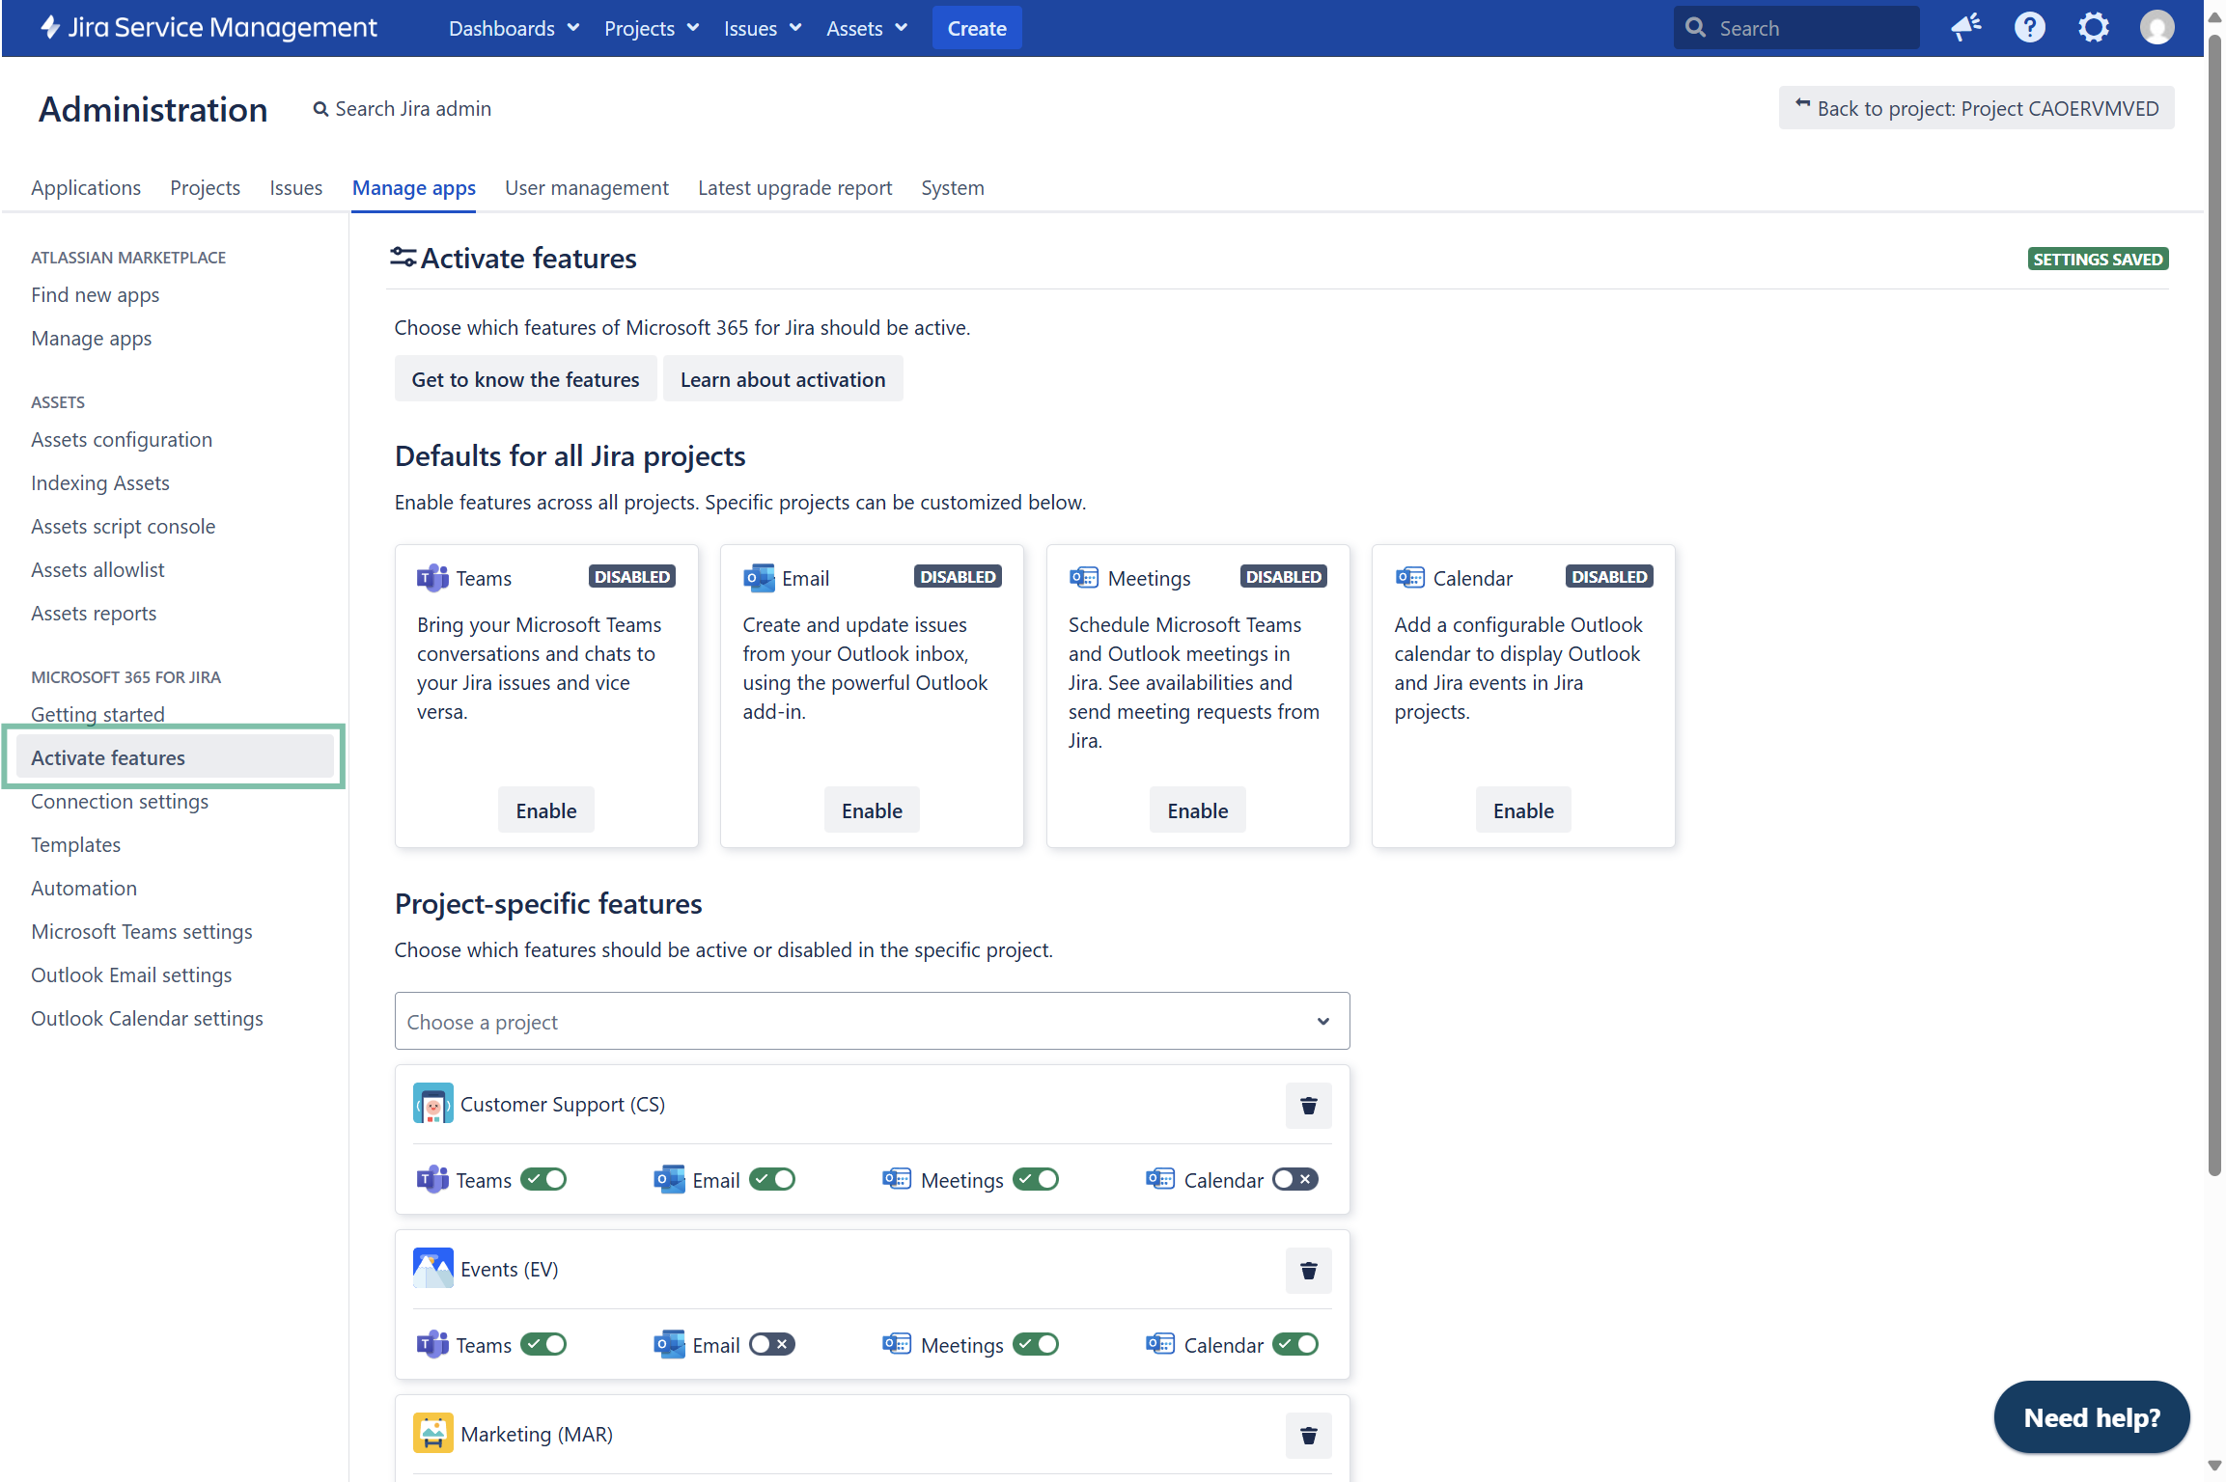The image size is (2226, 1482).
Task: Toggle Email for Events project
Action: 772,1344
